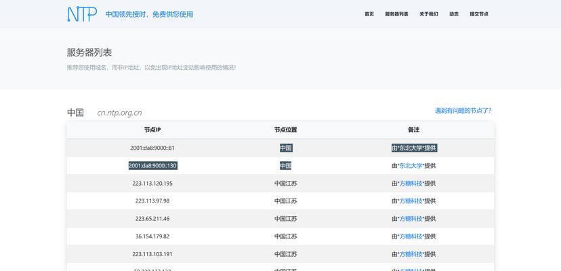The image size is (561, 271).
Task: Open the 首页 nav item
Action: pyautogui.click(x=369, y=14)
